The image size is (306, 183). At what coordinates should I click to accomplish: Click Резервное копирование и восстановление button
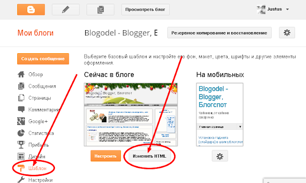pos(219,33)
